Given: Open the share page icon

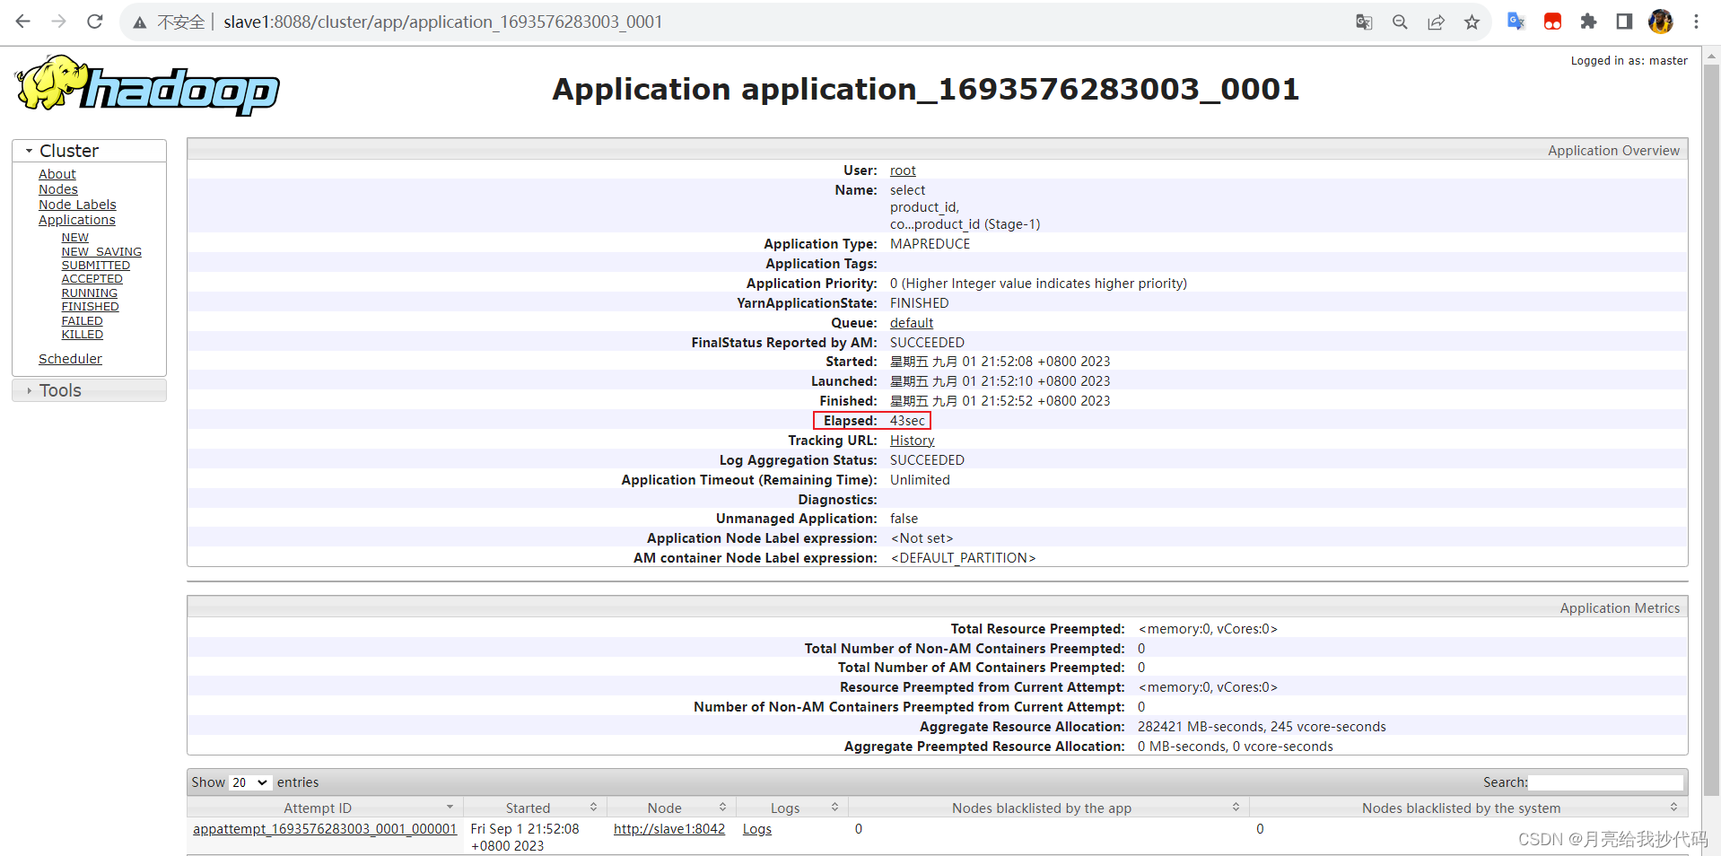Looking at the screenshot, I should [x=1436, y=22].
